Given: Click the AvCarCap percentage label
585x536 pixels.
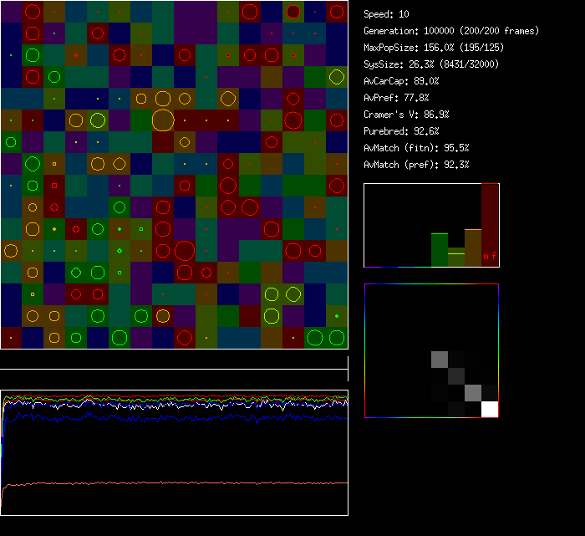Looking at the screenshot, I should tap(401, 81).
